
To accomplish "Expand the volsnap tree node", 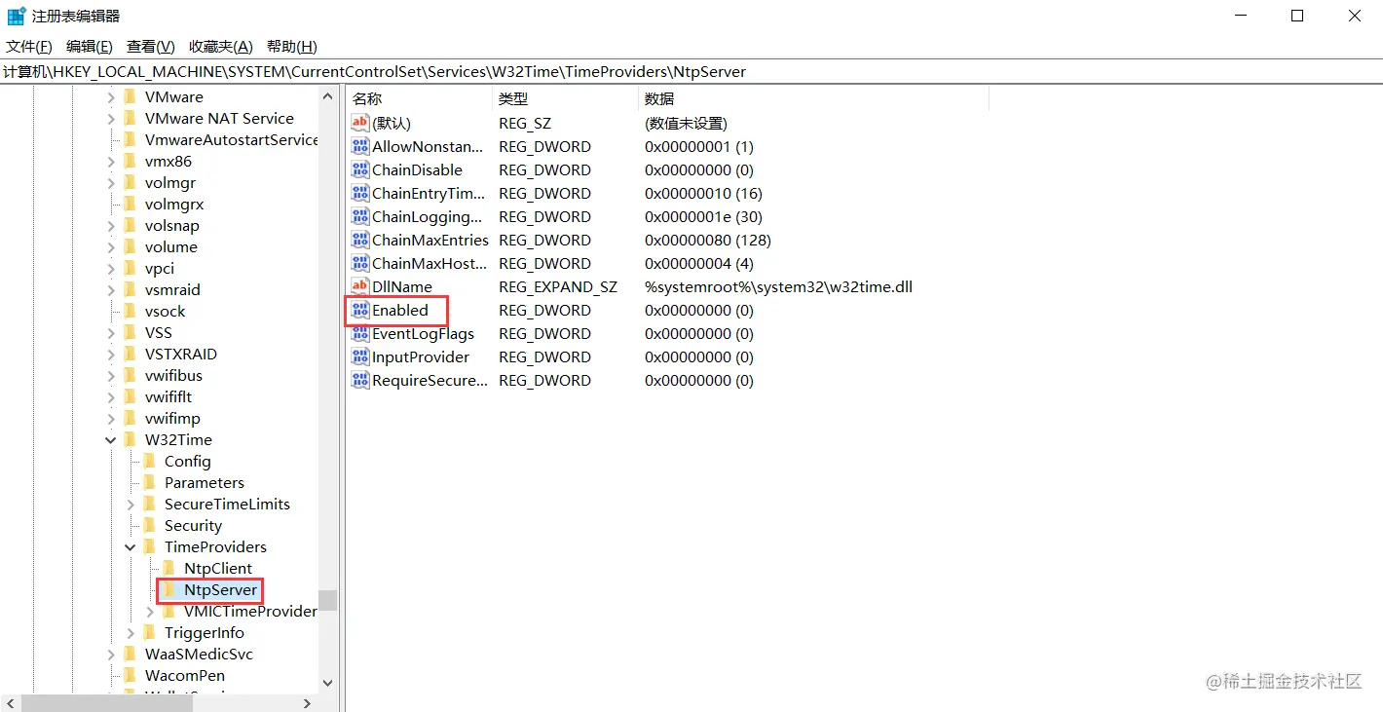I will click(x=111, y=226).
